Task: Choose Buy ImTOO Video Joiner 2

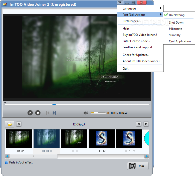Action: click(140, 35)
